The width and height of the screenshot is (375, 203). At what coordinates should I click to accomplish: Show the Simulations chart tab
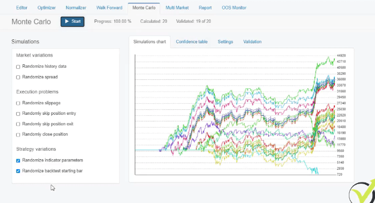point(150,42)
